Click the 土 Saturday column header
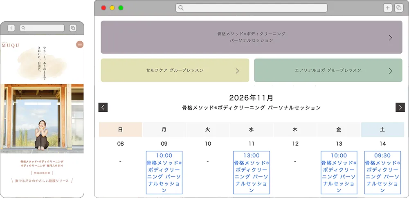 click(x=382, y=130)
